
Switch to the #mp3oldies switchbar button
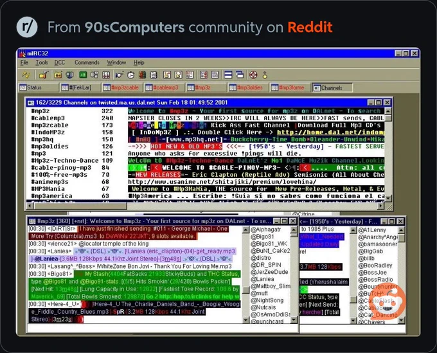pos(248,87)
